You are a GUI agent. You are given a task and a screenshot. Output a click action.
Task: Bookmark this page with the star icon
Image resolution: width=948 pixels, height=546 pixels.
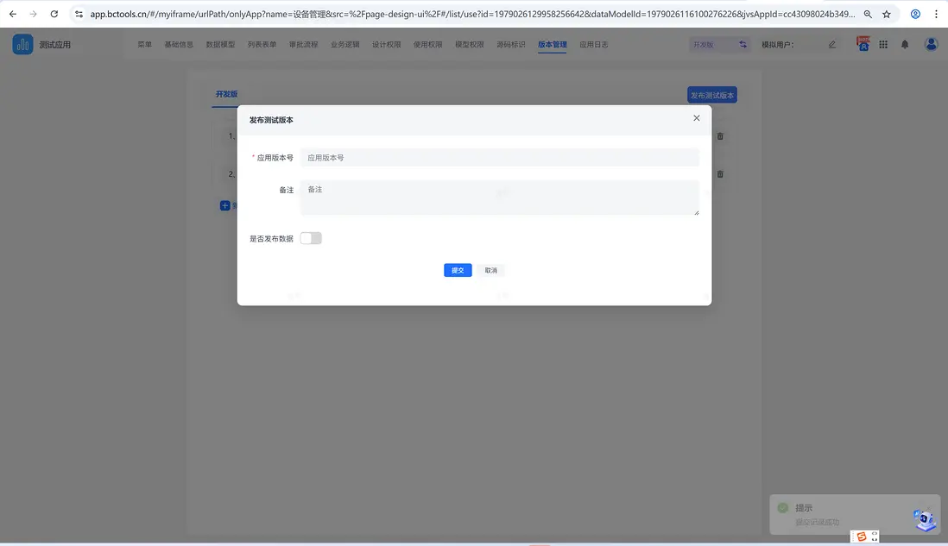click(x=887, y=14)
